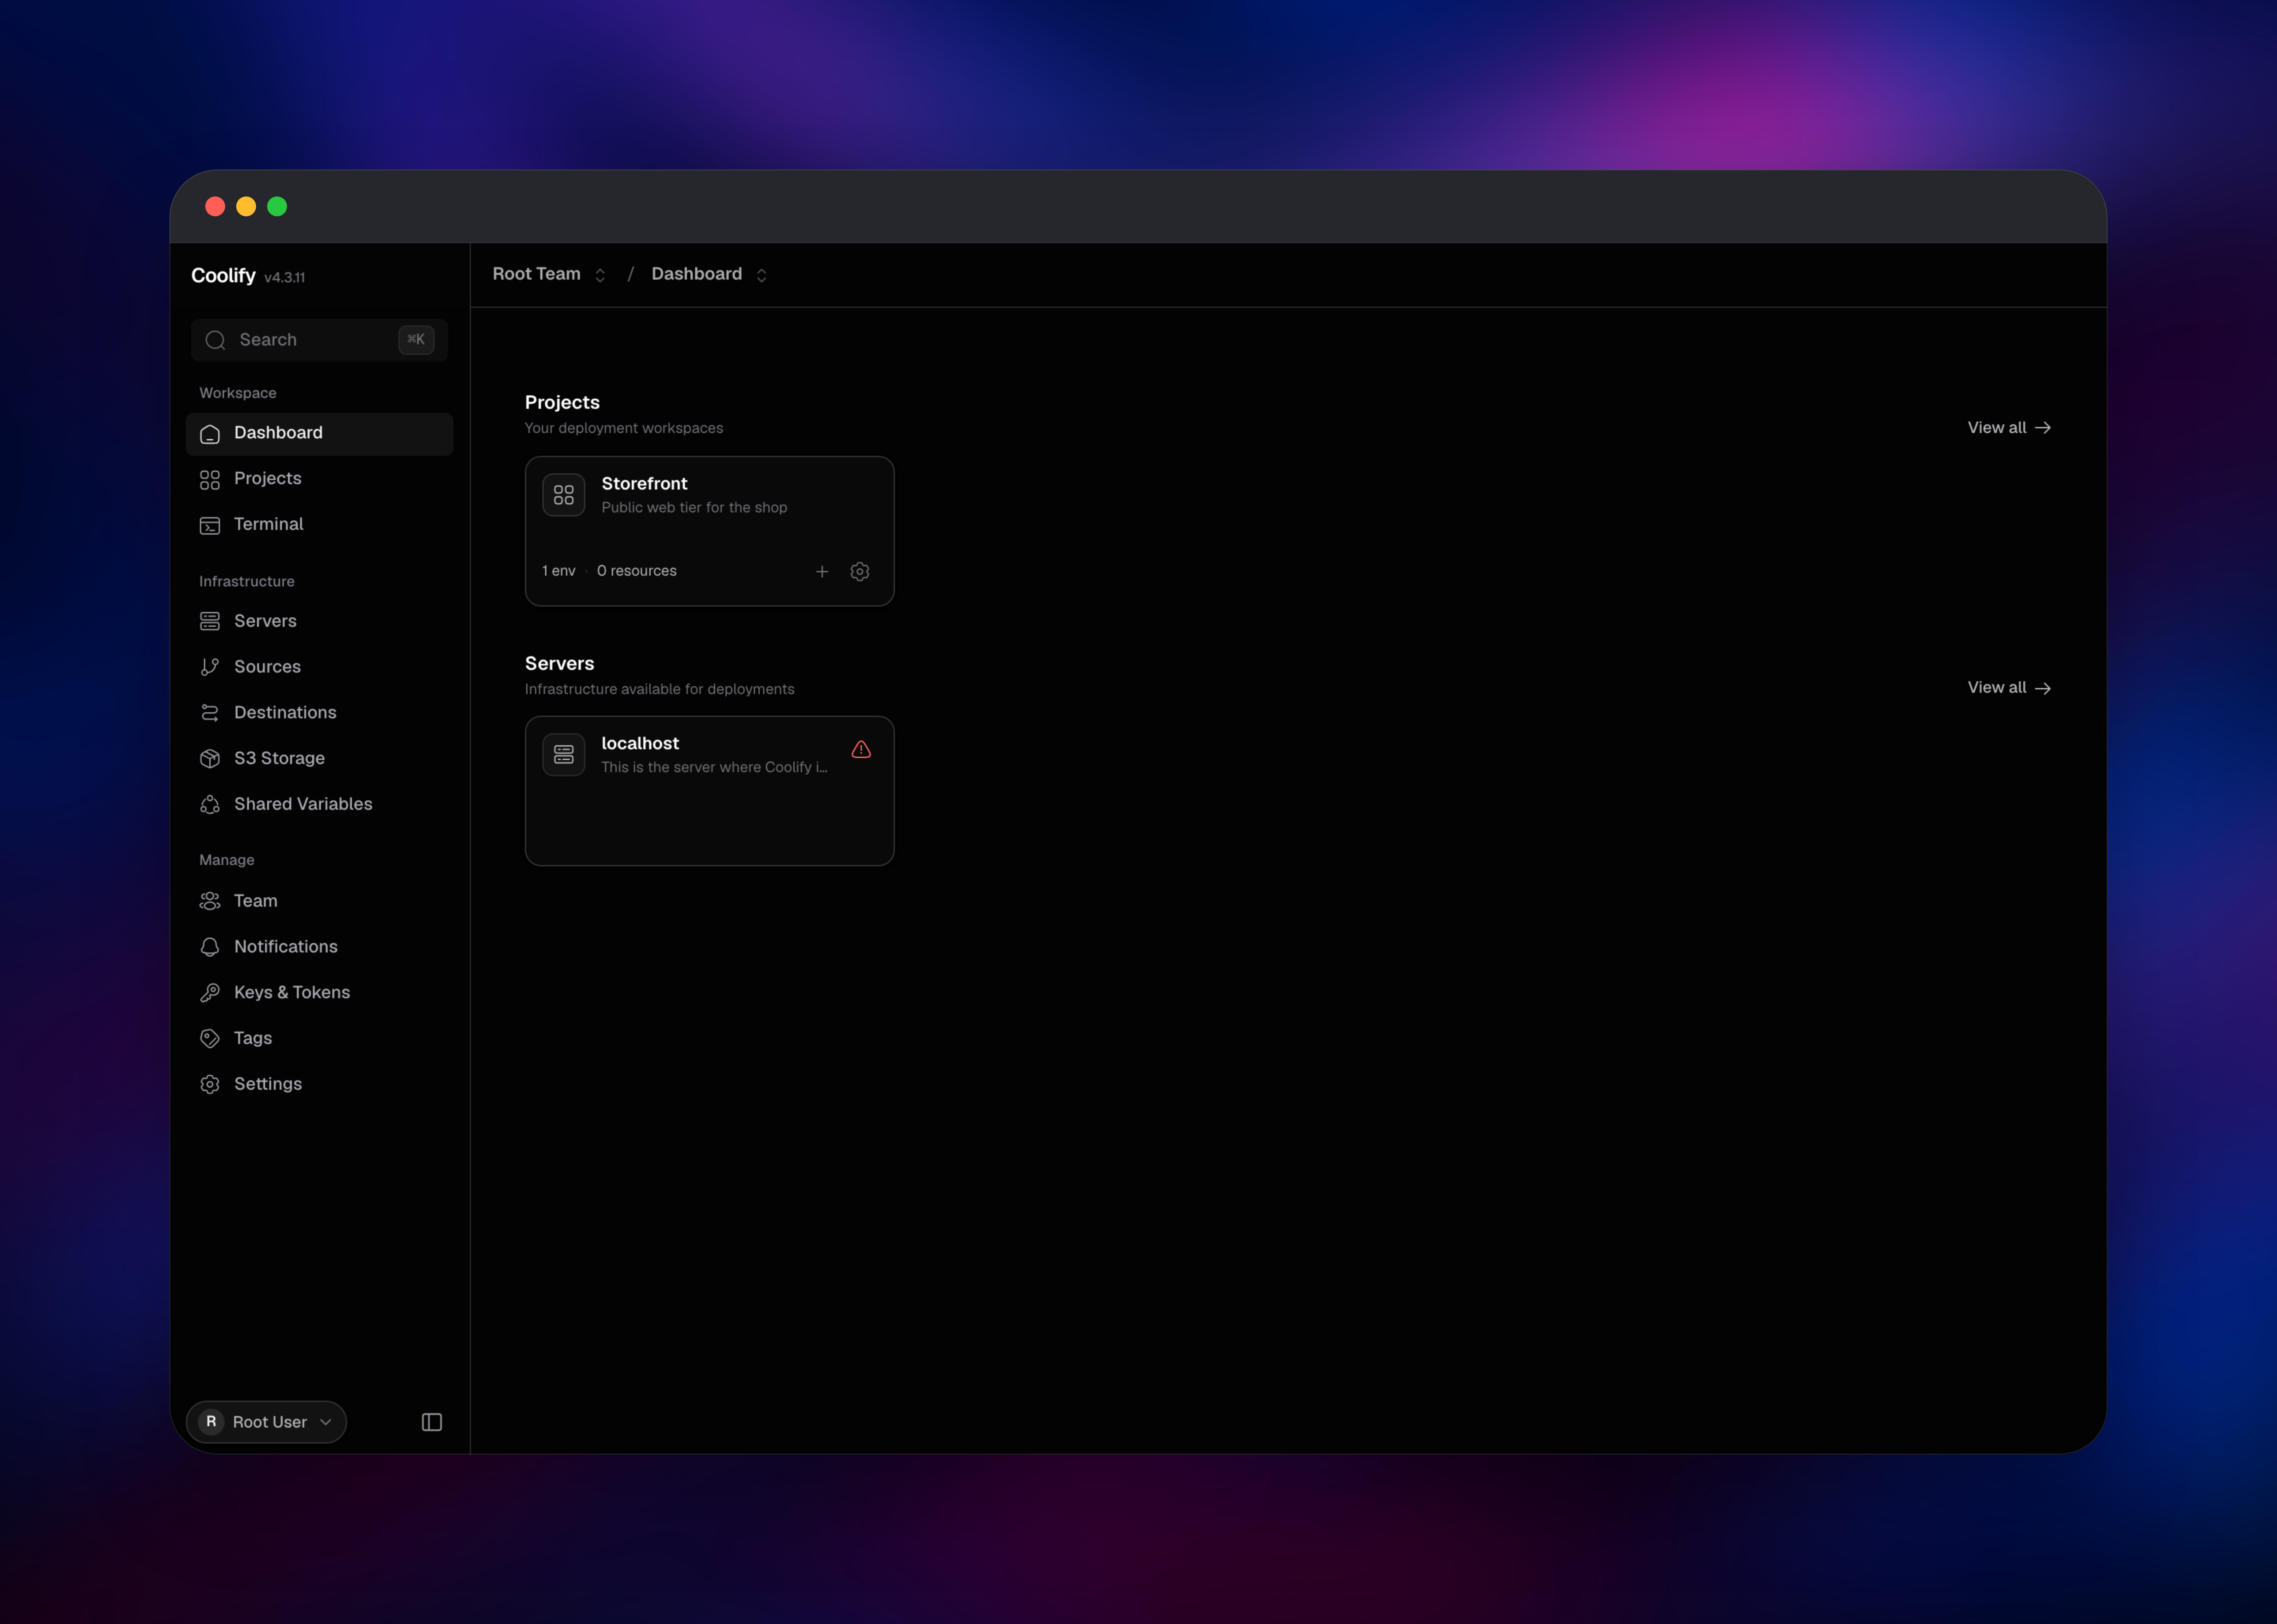Add a resource with Storefront plus icon
The width and height of the screenshot is (2277, 1624).
click(822, 572)
